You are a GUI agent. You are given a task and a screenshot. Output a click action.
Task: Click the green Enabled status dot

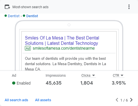(14, 83)
